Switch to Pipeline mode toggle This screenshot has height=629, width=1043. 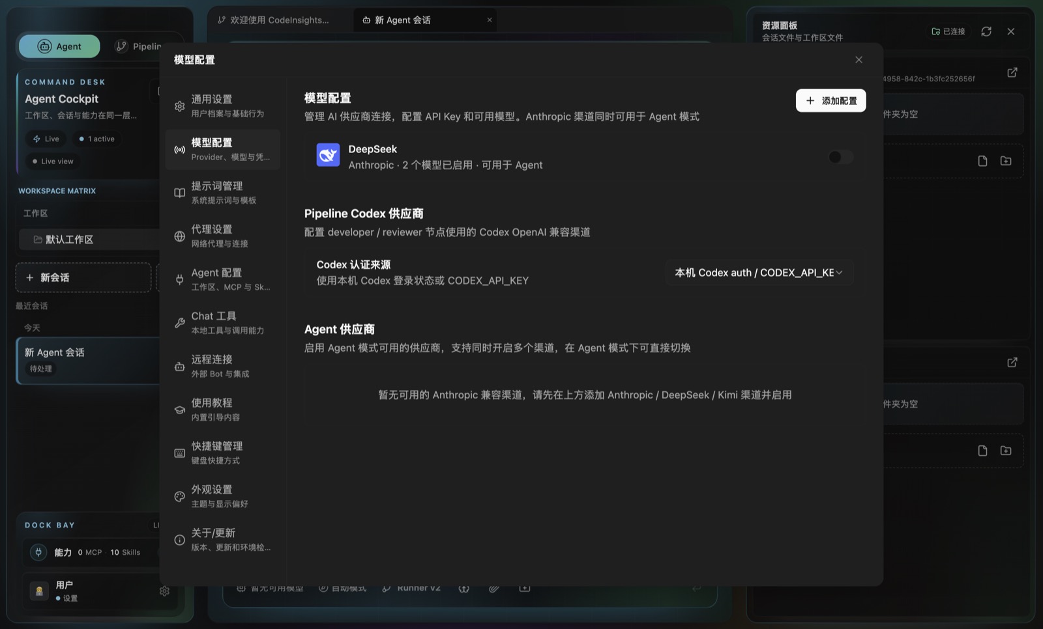138,46
